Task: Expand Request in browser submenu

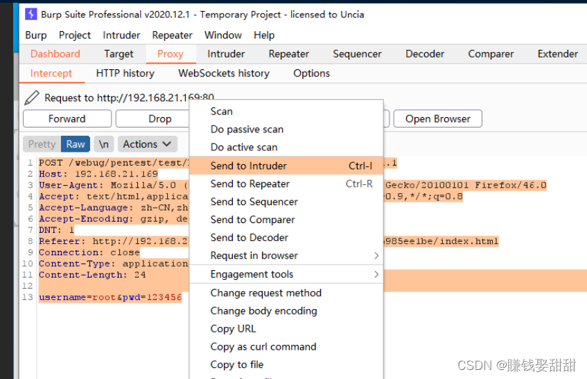Action: (x=286, y=256)
